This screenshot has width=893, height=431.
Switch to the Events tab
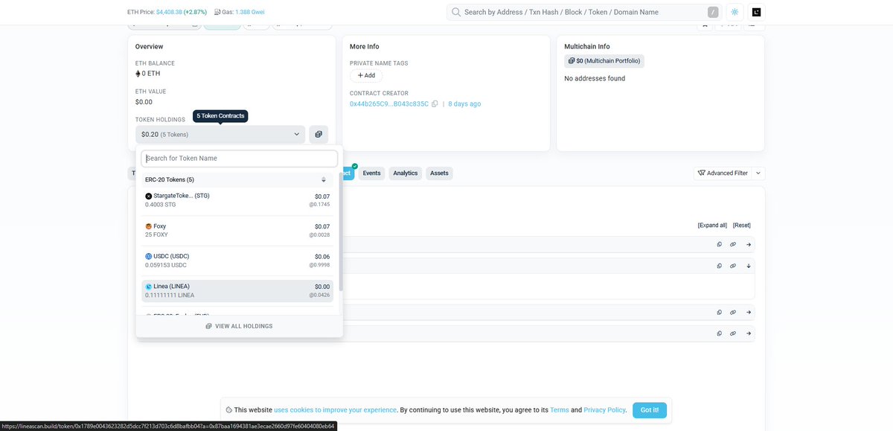coord(371,173)
